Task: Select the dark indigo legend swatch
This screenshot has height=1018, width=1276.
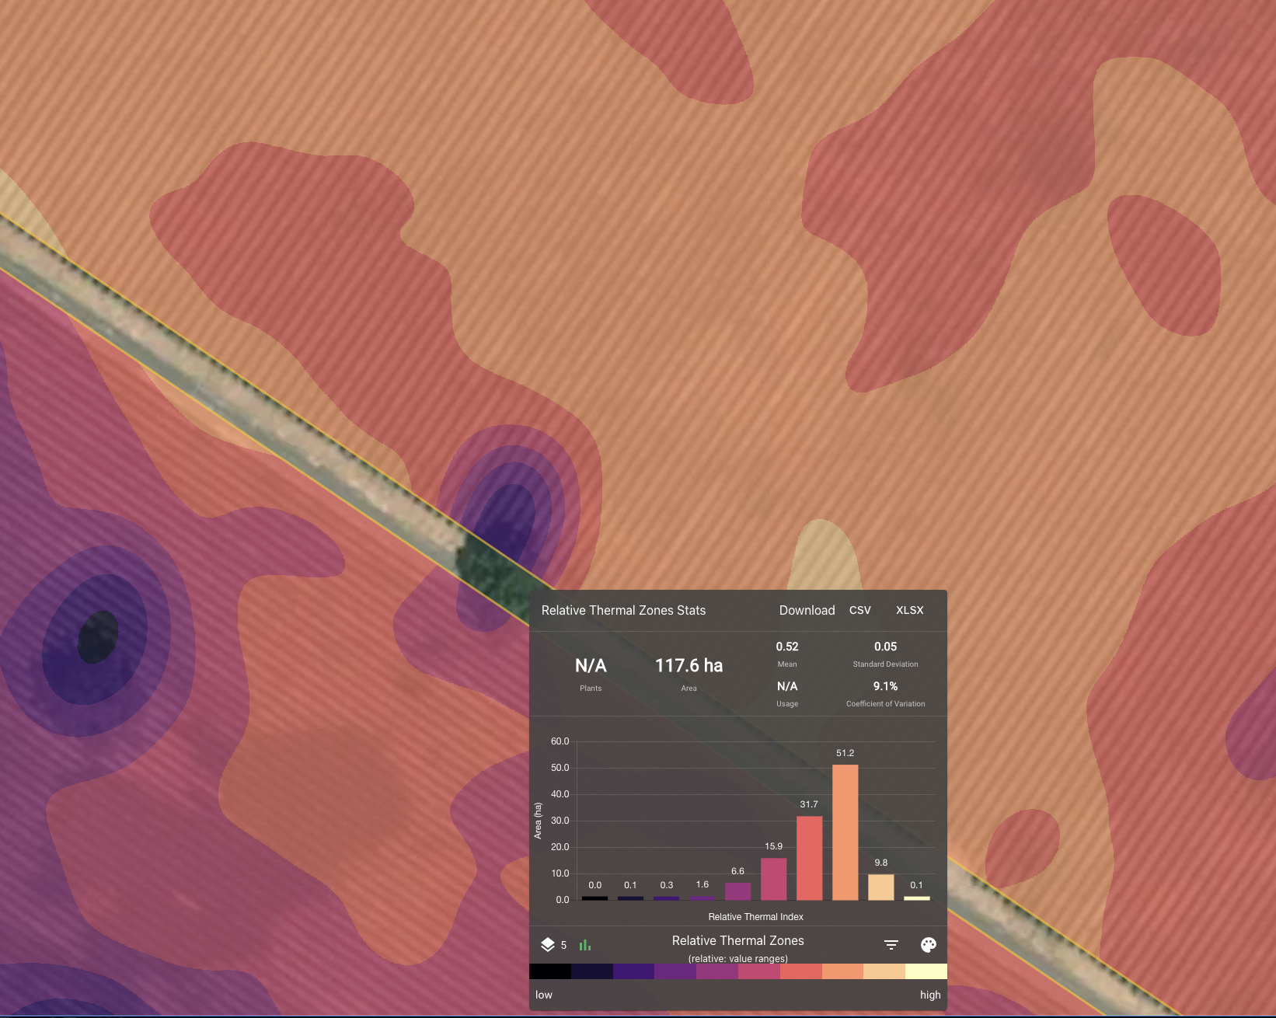Action: click(592, 971)
